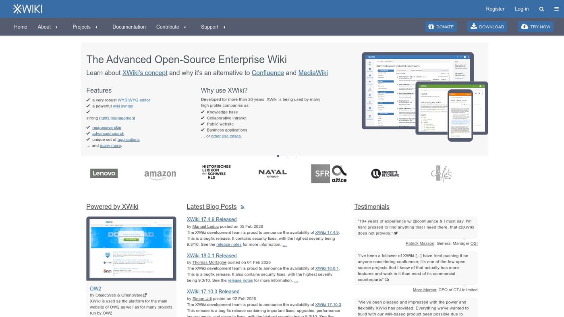Image resolution: width=564 pixels, height=317 pixels.
Task: Click the OW2 website screenshot thumbnail
Action: tap(131, 248)
